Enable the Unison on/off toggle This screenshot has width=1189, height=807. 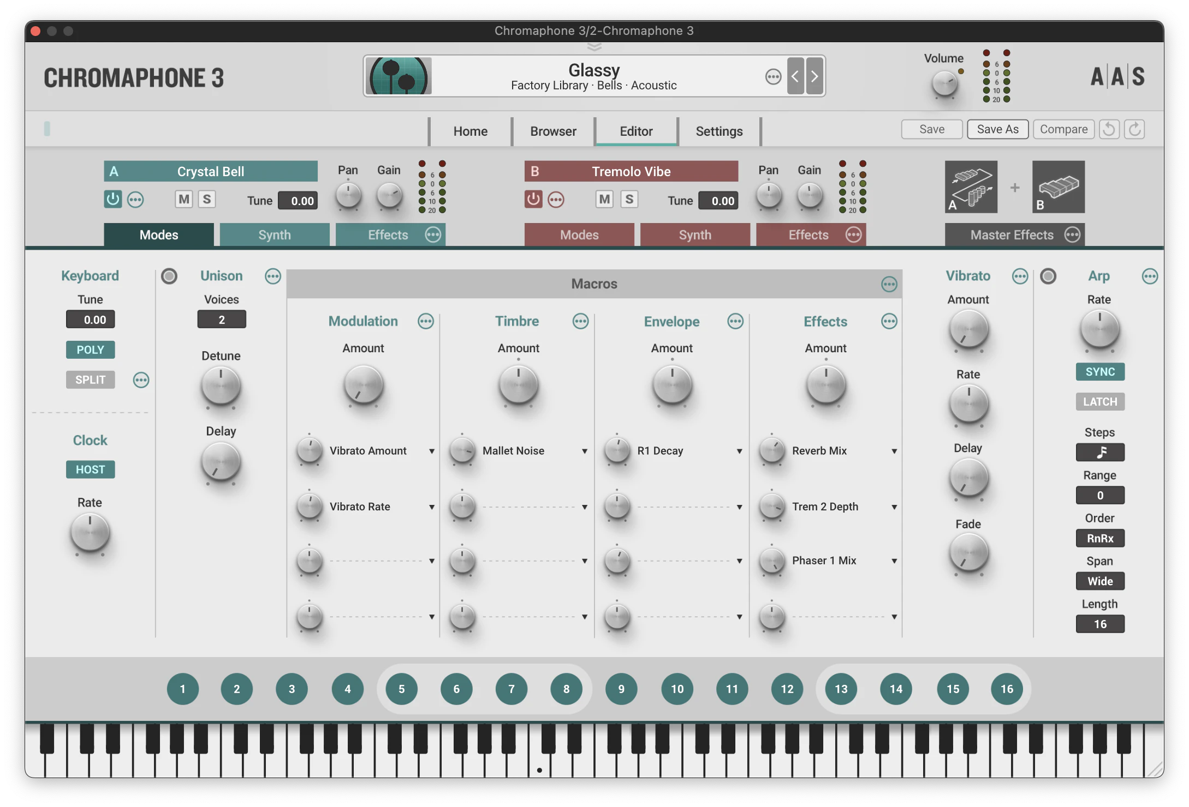pyautogui.click(x=169, y=276)
